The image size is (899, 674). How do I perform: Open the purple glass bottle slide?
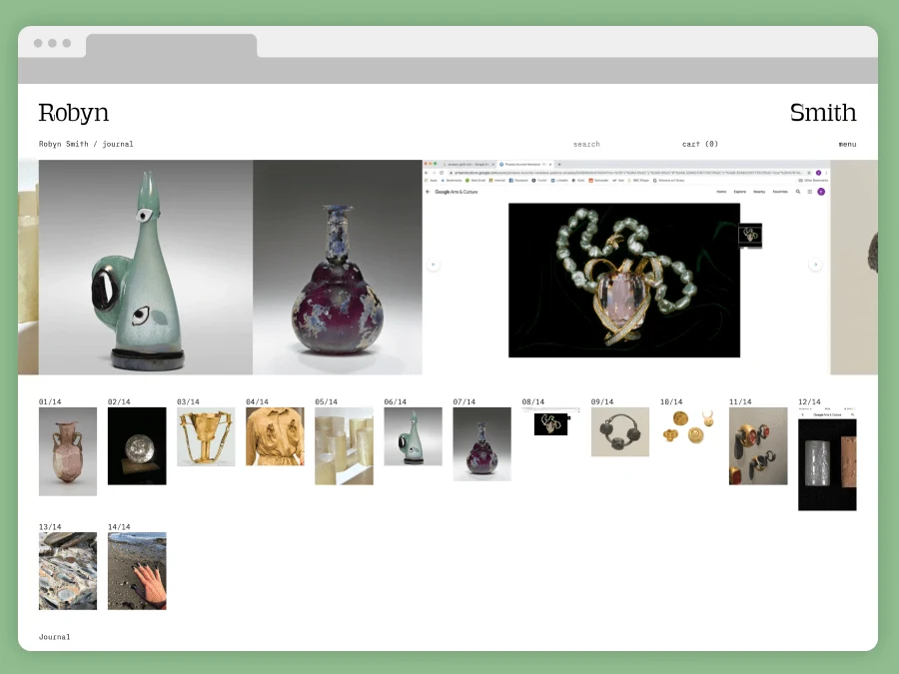tap(338, 267)
